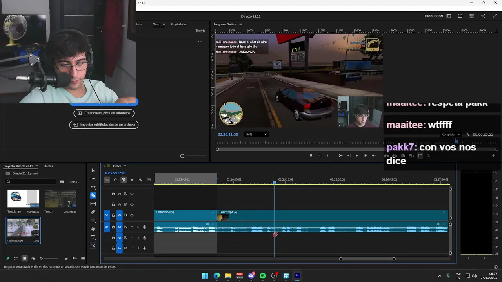Add marker in timeline header
The height and width of the screenshot is (282, 502).
(132, 180)
